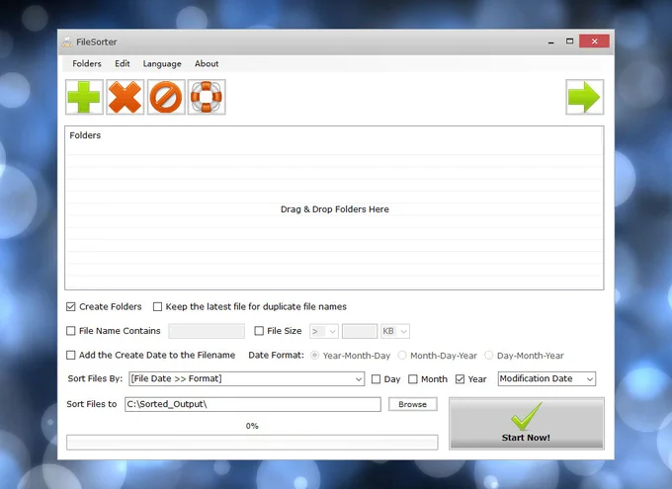This screenshot has width=672, height=489.
Task: Click the Browse button
Action: click(x=413, y=404)
